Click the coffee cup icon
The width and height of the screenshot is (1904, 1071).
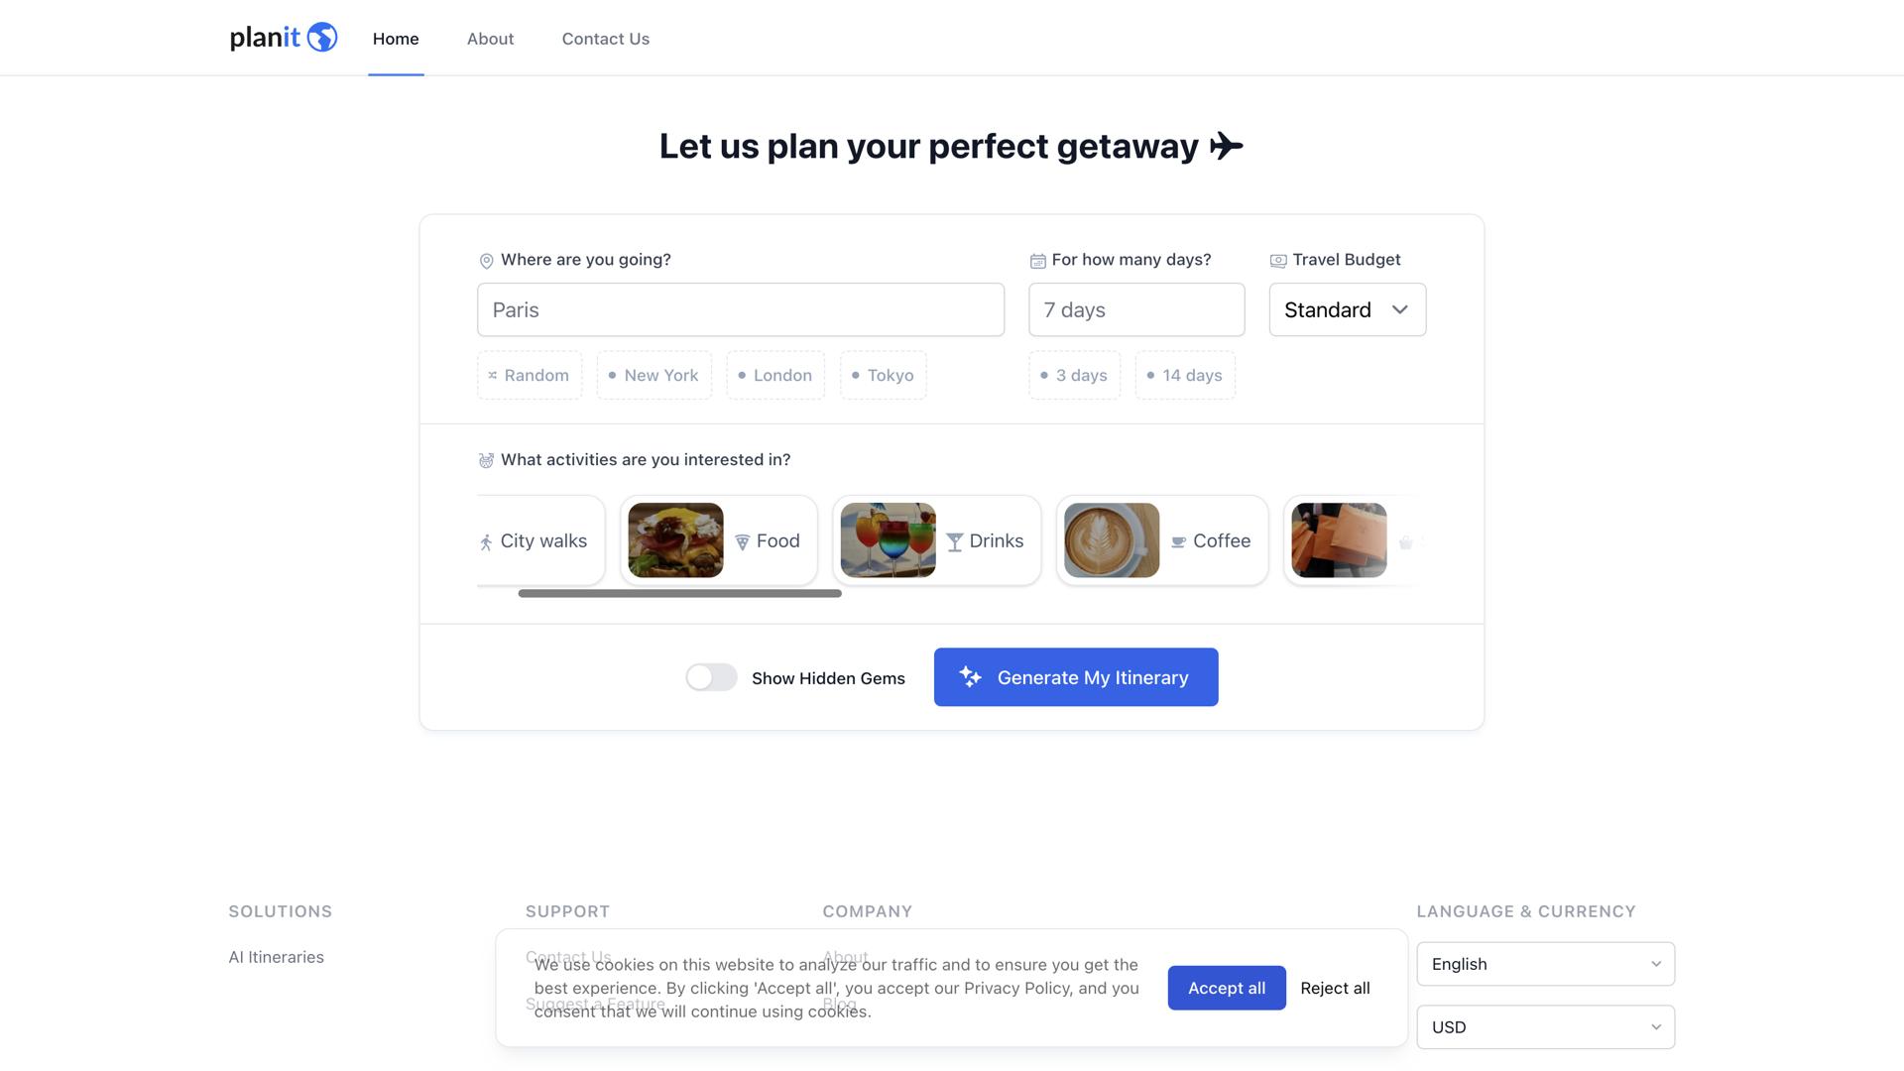1178,541
